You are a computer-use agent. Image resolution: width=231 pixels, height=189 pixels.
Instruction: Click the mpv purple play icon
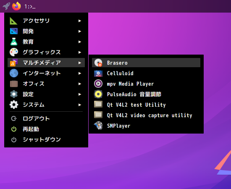pyautogui.click(x=98, y=84)
